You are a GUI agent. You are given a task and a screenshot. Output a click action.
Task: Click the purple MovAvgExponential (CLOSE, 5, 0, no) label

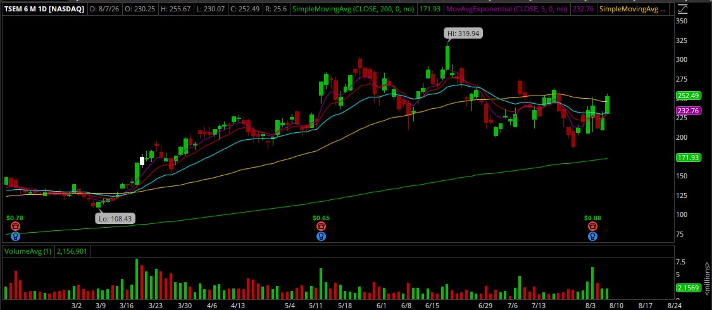click(507, 9)
